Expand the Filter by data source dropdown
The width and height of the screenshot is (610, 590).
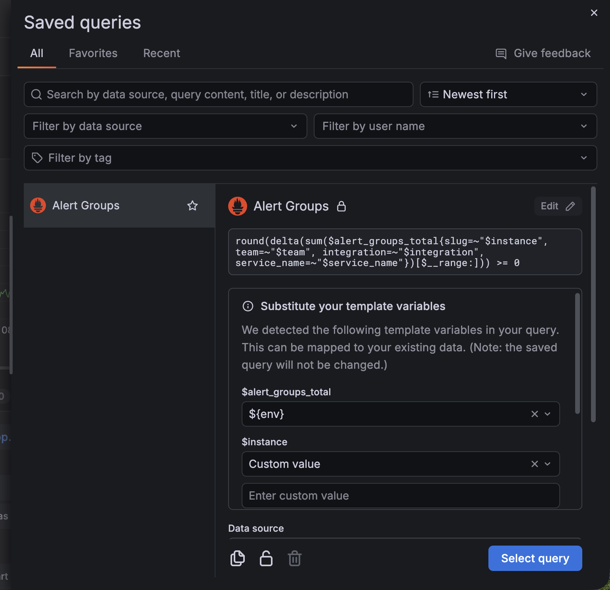pos(165,126)
